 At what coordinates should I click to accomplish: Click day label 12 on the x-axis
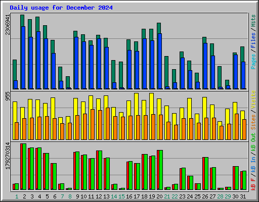pos(99,196)
